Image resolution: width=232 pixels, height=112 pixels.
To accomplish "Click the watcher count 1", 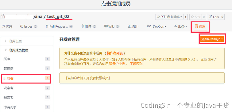I will [x=186, y=17].
